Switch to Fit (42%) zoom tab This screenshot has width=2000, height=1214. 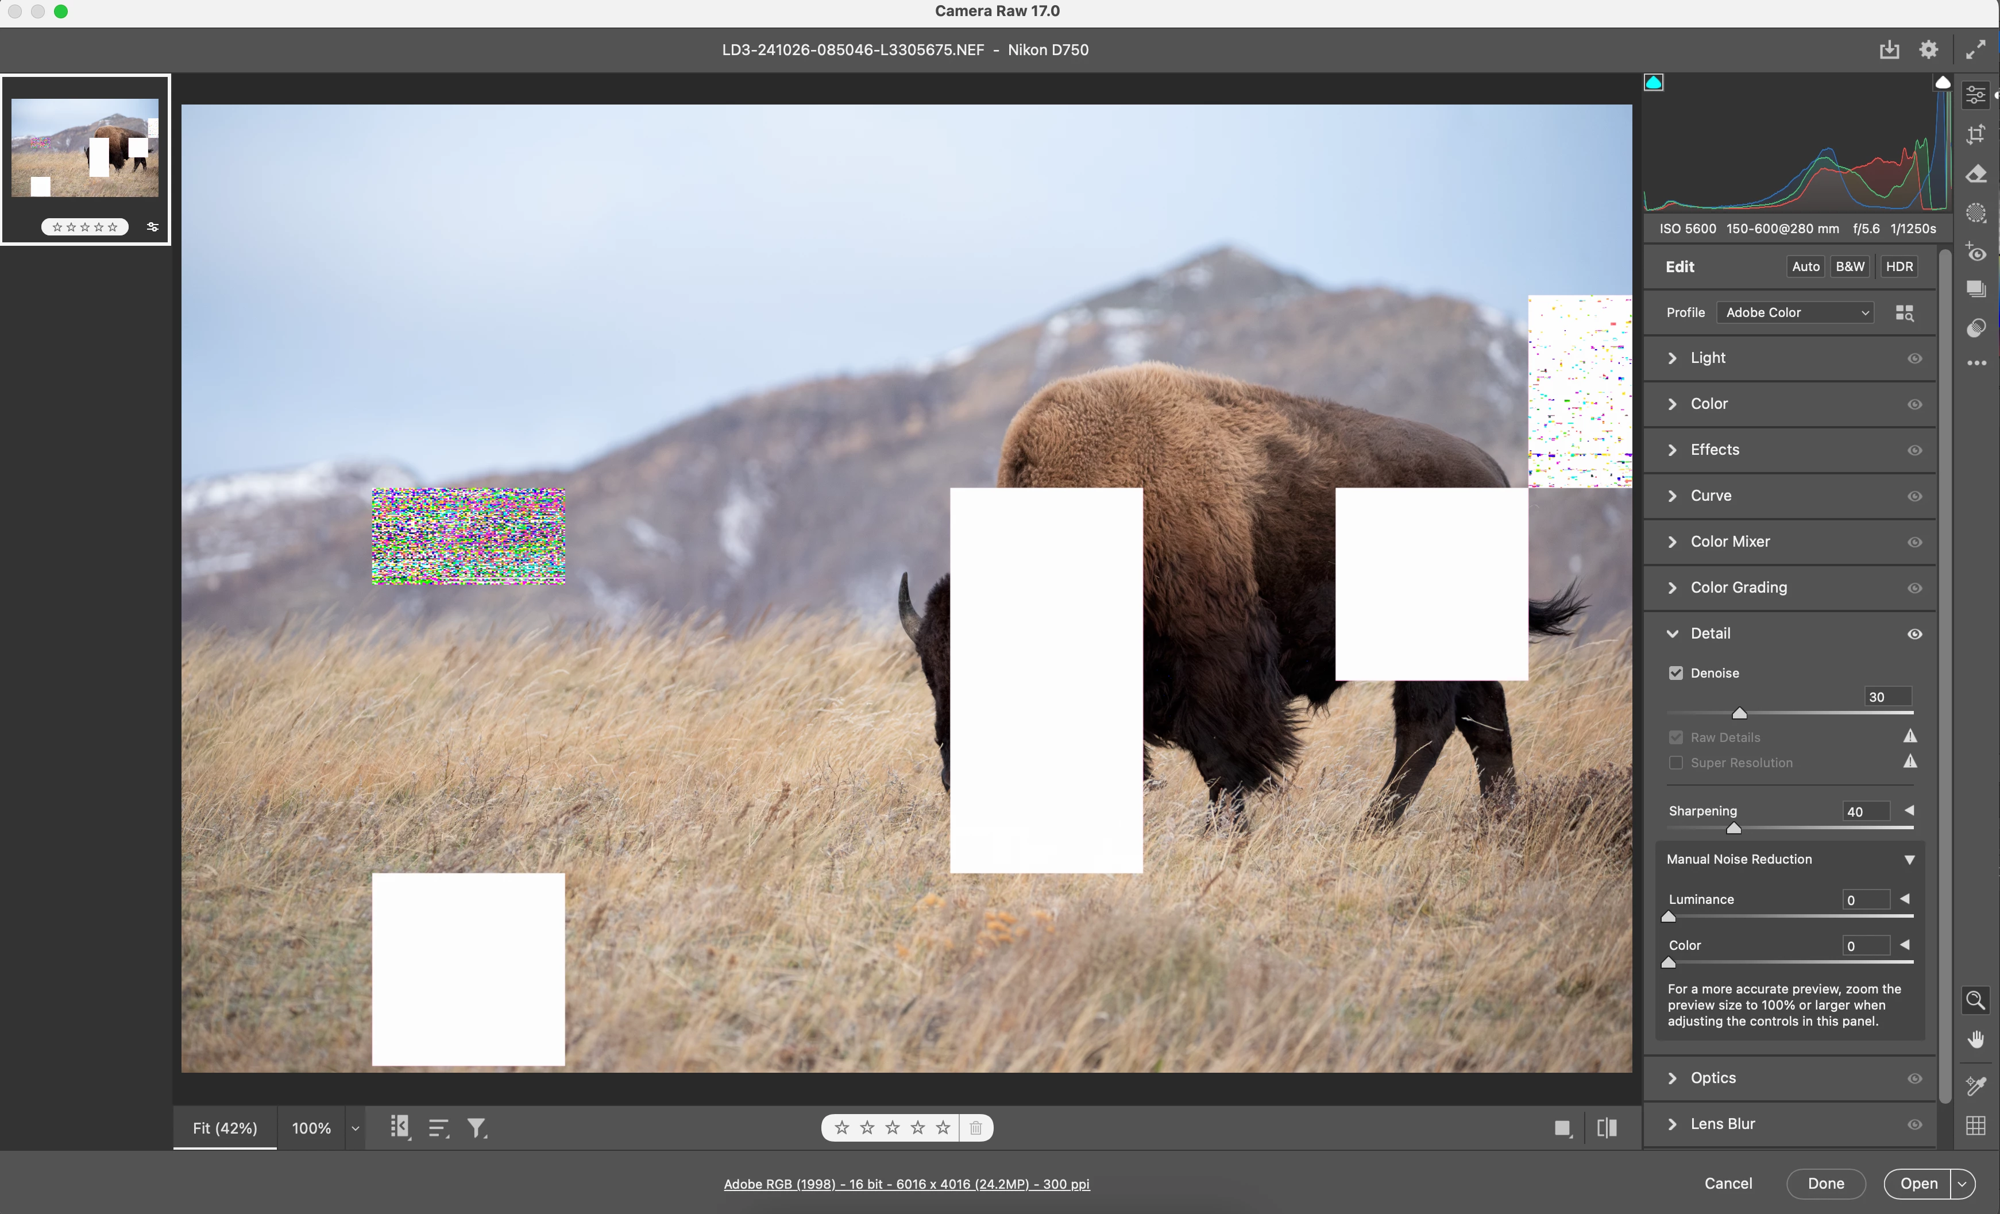(x=225, y=1128)
